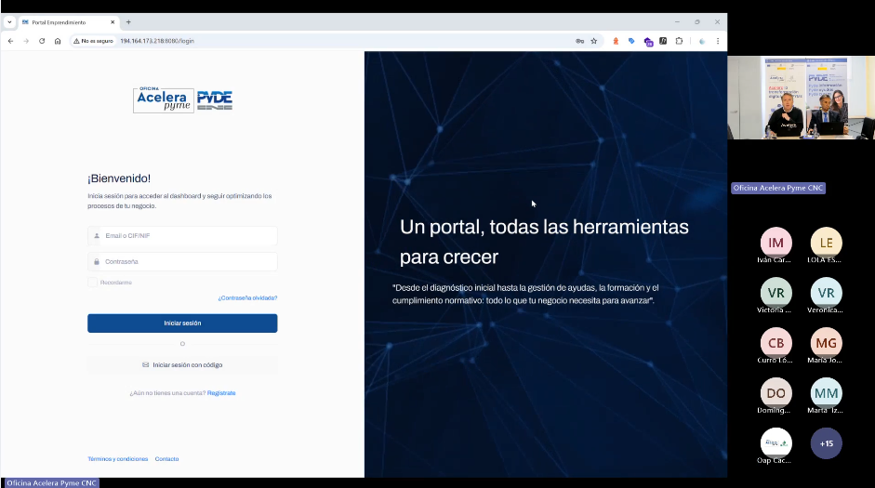Click the 'No es seguro' site info chip
The height and width of the screenshot is (488, 875).
[x=93, y=41]
